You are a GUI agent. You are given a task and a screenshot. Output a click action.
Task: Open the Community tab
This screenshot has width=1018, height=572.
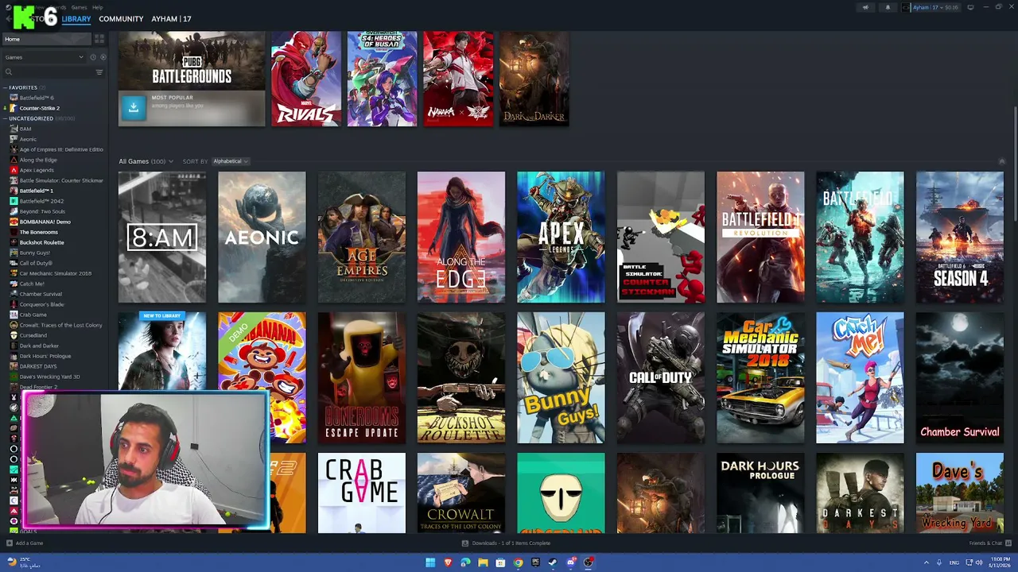(121, 19)
